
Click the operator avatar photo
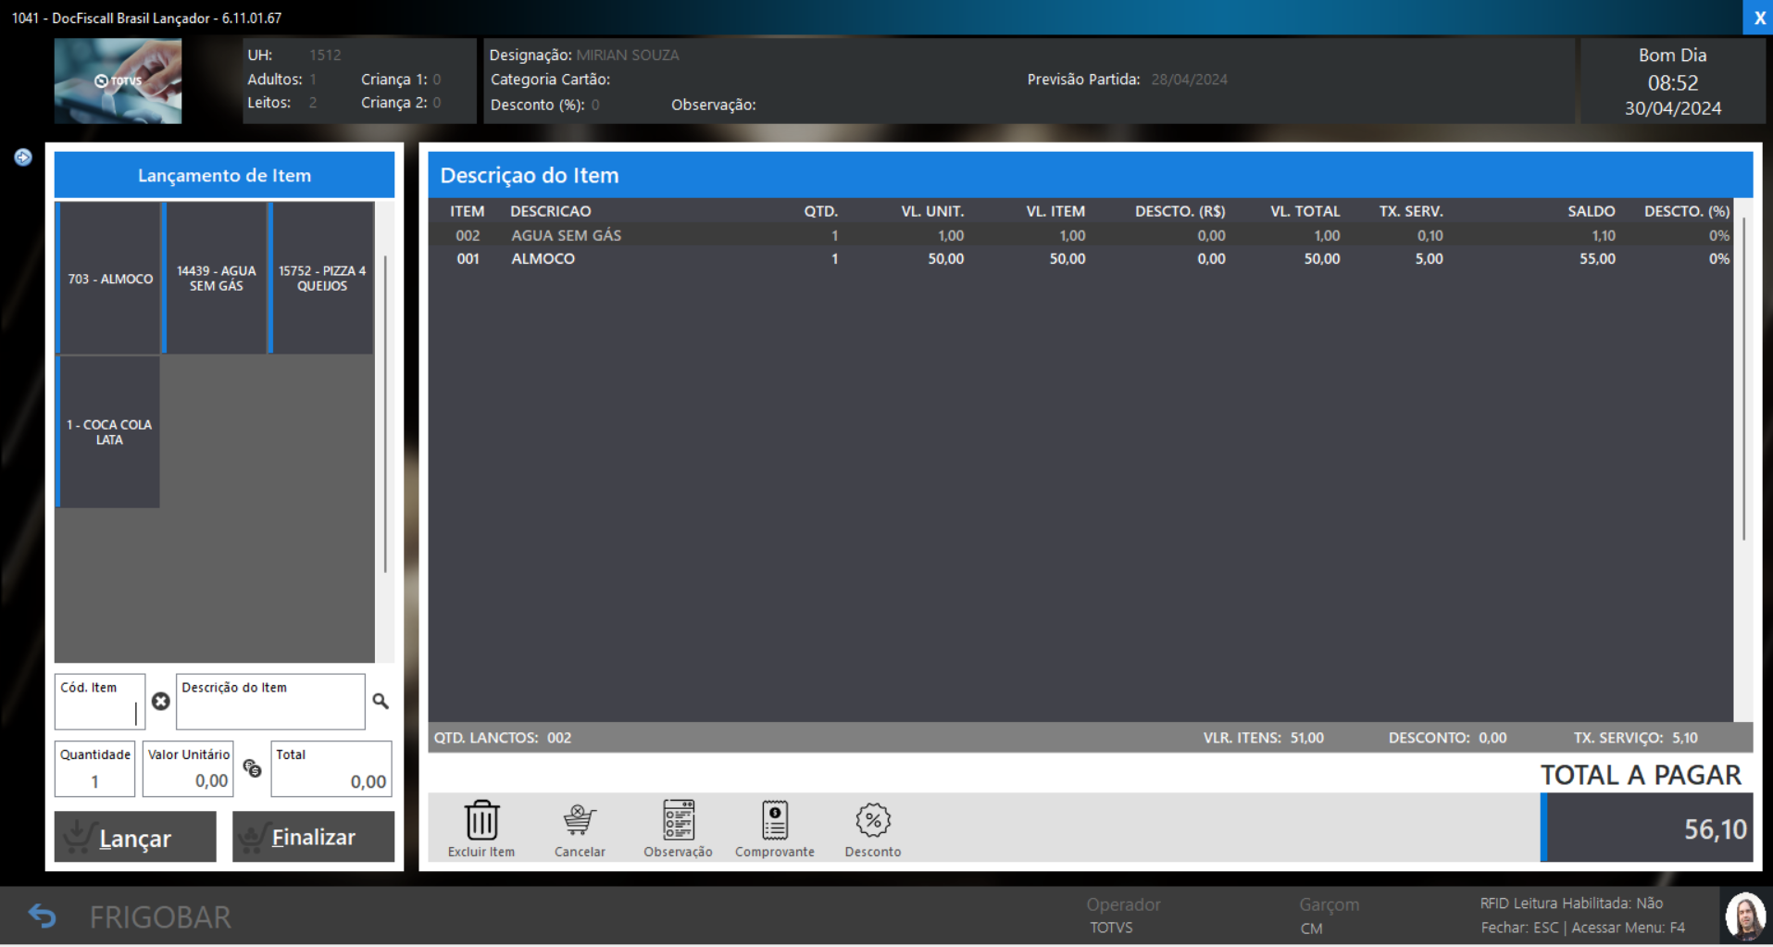pyautogui.click(x=1745, y=916)
